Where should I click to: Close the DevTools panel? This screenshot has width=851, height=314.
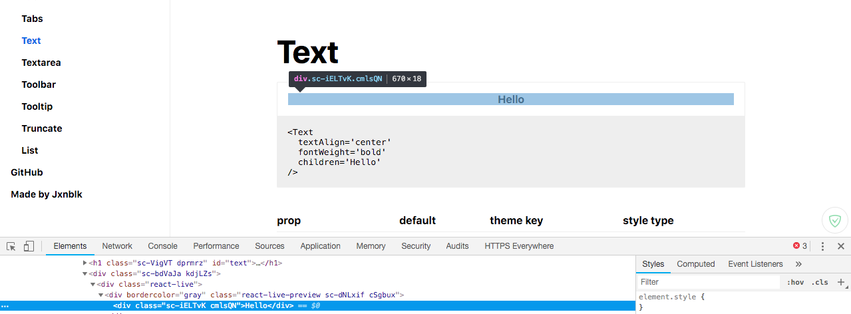(x=841, y=246)
